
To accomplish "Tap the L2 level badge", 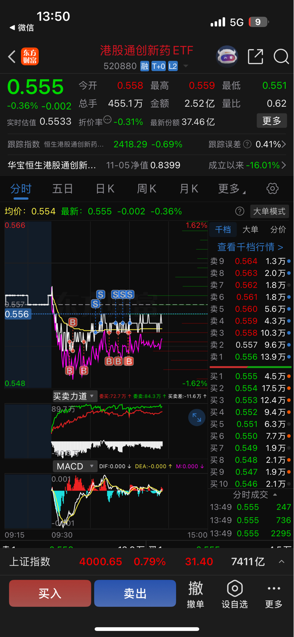I will coord(173,66).
